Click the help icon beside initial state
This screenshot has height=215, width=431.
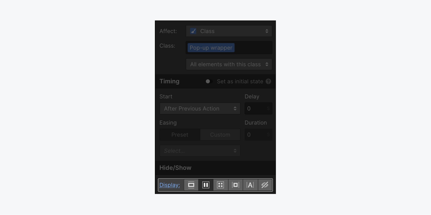[268, 81]
